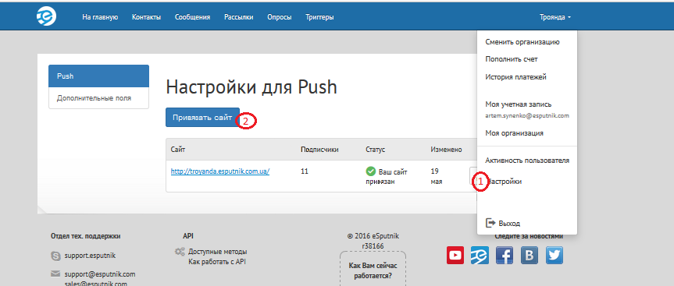Screen dimensions: 674x286
Task: Click the r38166 version text
Action: (373, 245)
